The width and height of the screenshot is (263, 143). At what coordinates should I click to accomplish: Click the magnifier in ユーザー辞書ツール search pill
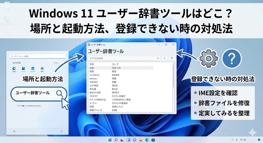coord(60,94)
